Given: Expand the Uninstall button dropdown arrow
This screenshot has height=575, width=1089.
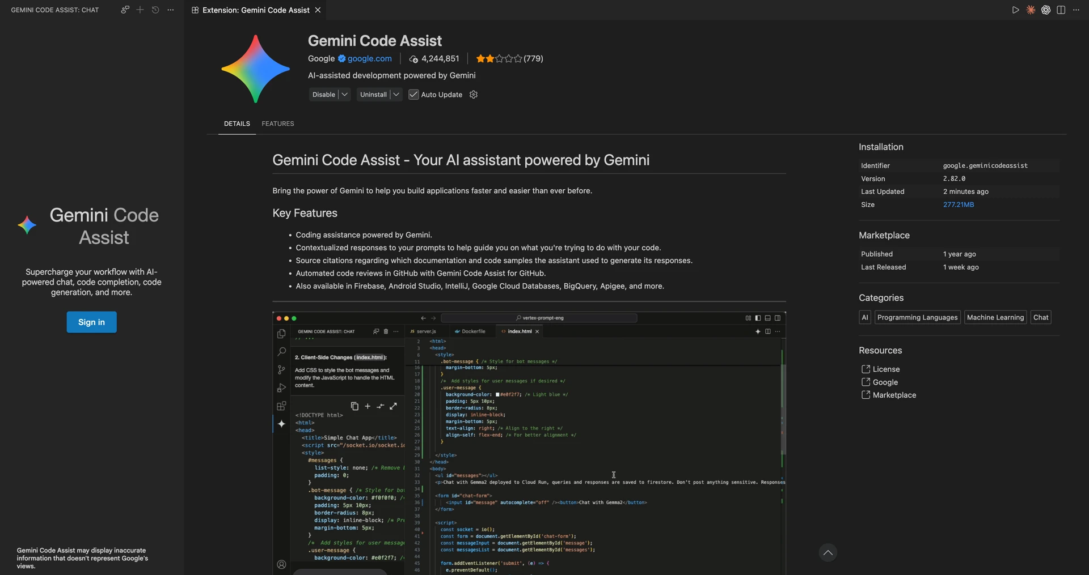Looking at the screenshot, I should coord(396,95).
